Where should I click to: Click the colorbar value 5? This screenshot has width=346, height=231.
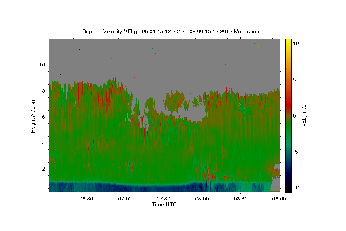tap(294, 80)
